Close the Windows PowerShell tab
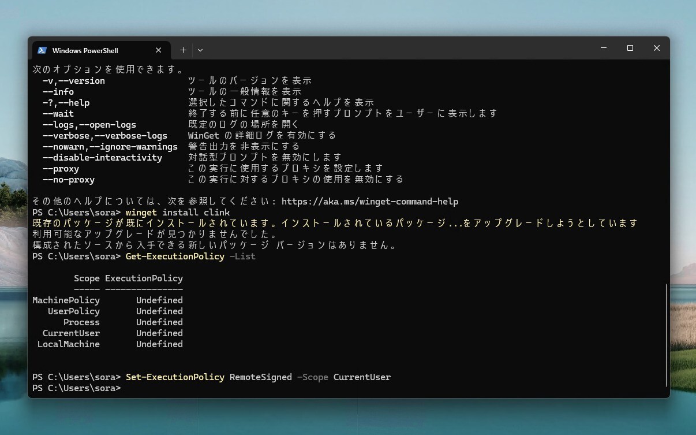 [158, 50]
